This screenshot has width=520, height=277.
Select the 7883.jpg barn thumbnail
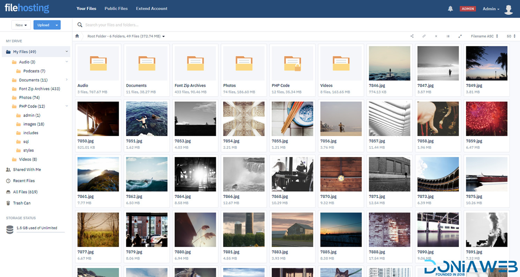[x=292, y=230]
